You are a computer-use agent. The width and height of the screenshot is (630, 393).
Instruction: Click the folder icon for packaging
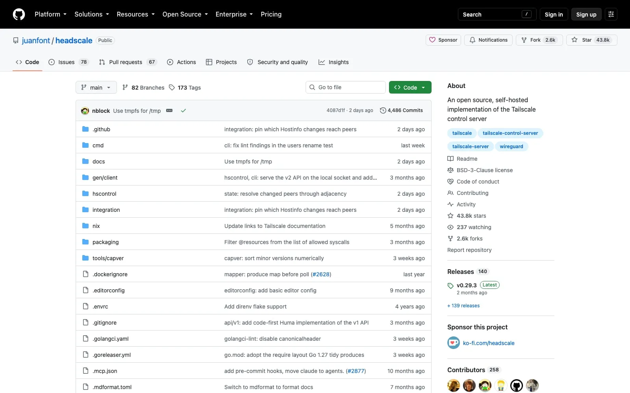tap(85, 242)
